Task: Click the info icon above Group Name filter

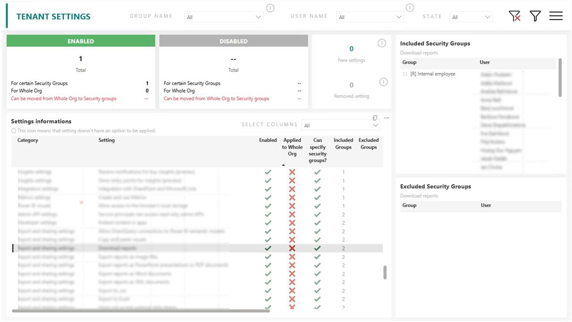Action: pos(270,8)
